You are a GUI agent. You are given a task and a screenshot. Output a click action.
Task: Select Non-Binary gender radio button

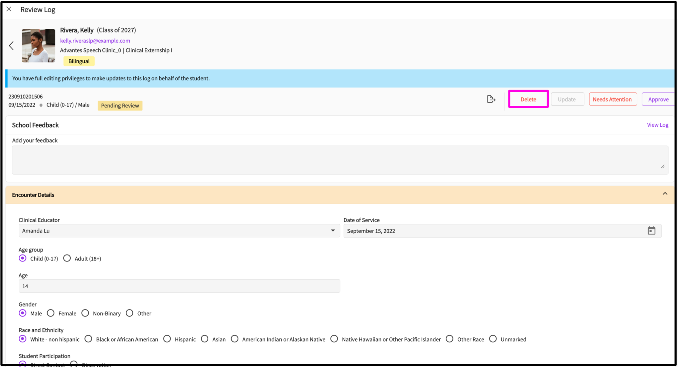coord(85,313)
